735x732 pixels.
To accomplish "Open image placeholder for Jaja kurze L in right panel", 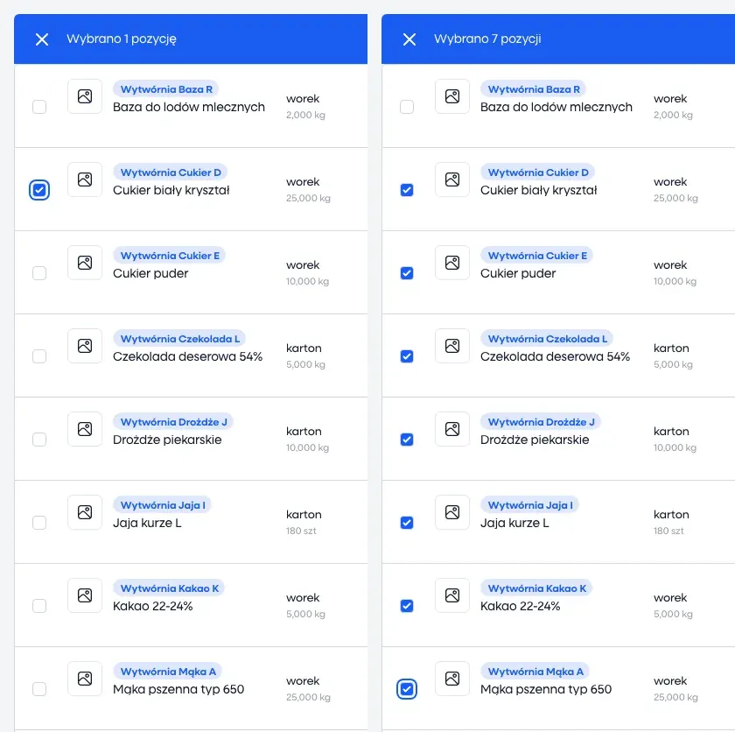I will 452,512.
